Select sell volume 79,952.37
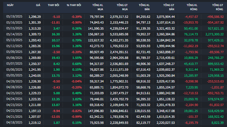Viewport: 227px width, 127px height. point(143,34)
